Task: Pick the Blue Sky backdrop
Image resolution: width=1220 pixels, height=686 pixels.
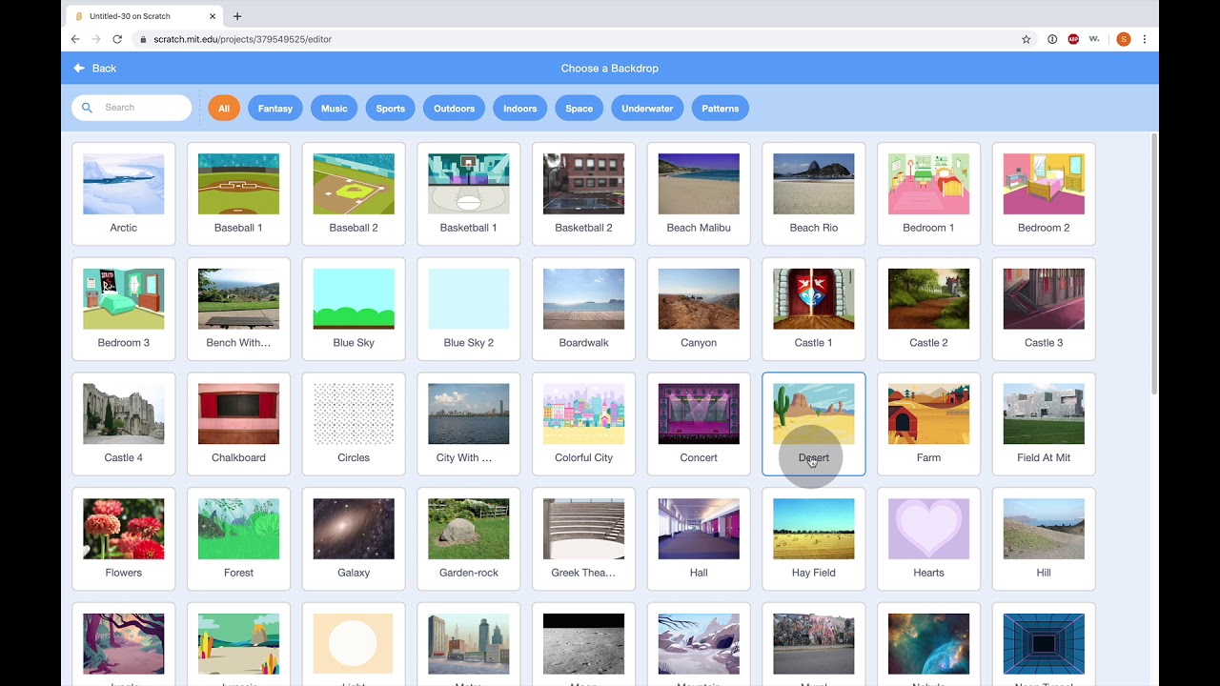Action: (354, 310)
